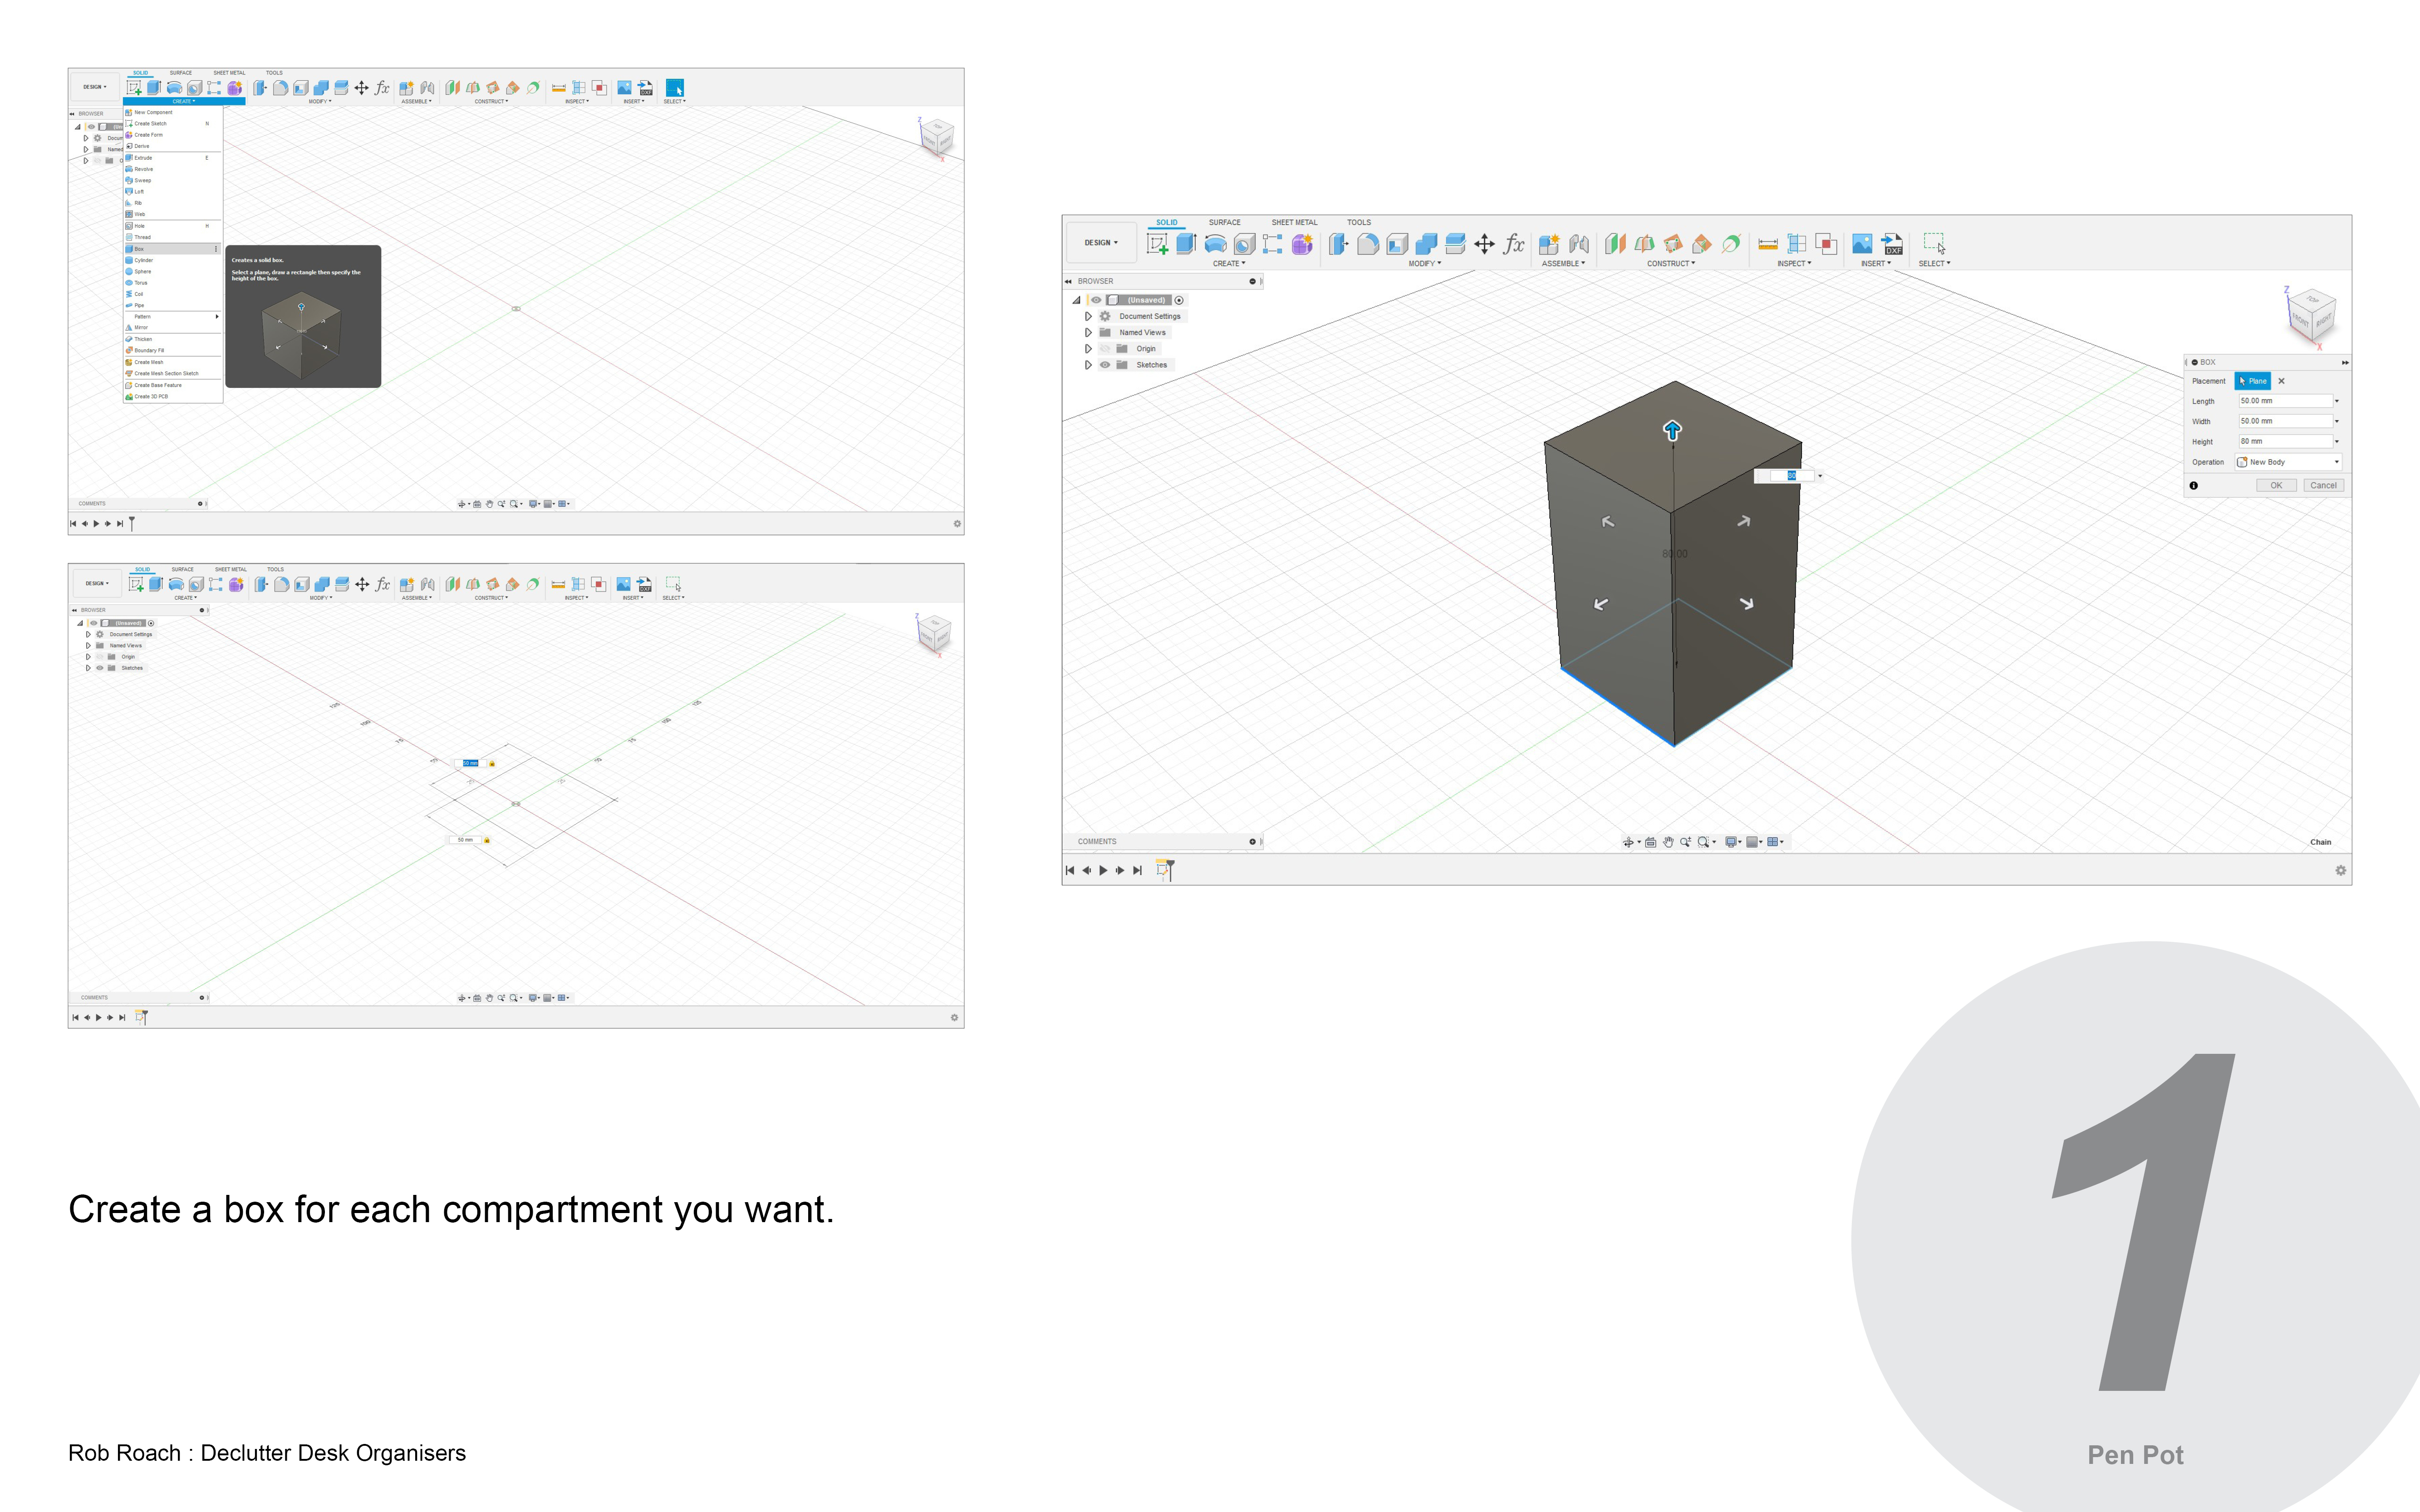The image size is (2420, 1512).
Task: Toggle Origin folder visibility eye in Box dialog screenshot
Action: (1105, 349)
